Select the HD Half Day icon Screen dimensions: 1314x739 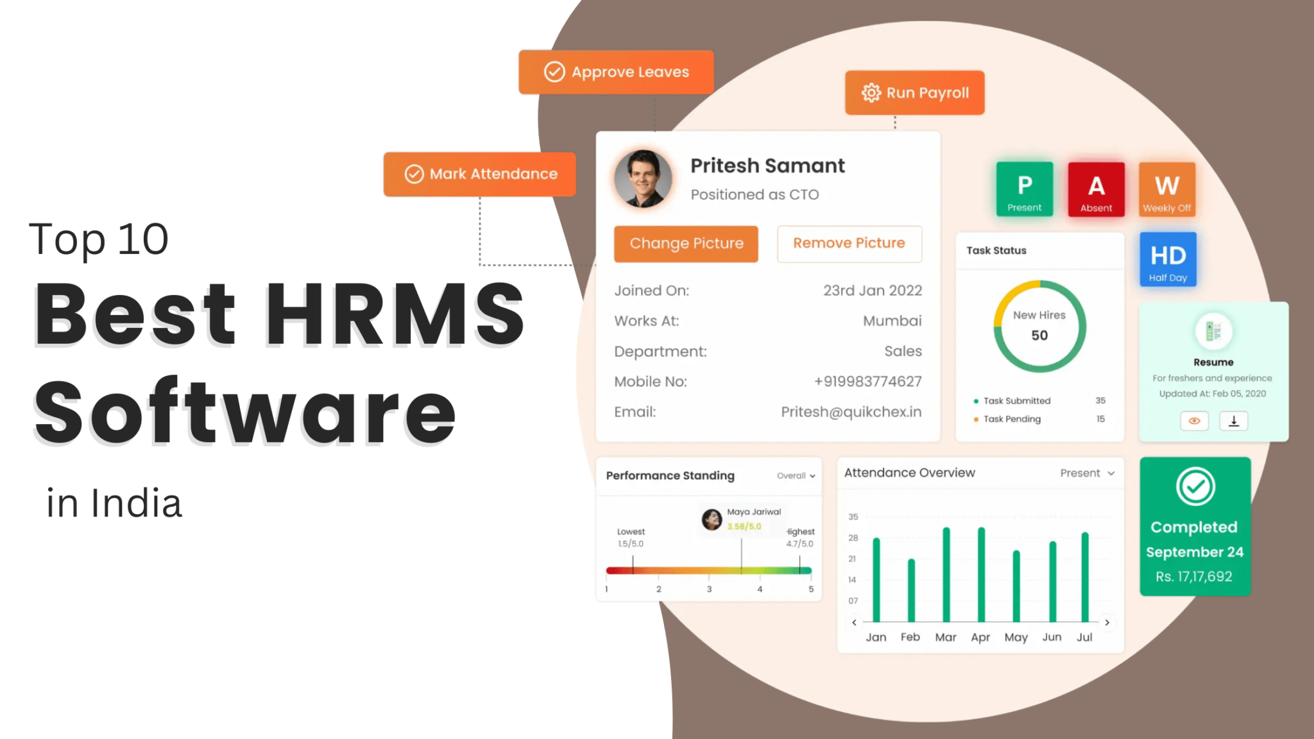click(1167, 259)
